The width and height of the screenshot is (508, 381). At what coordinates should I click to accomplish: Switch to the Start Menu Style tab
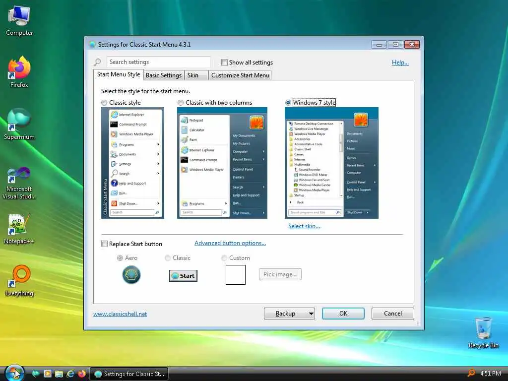point(119,74)
